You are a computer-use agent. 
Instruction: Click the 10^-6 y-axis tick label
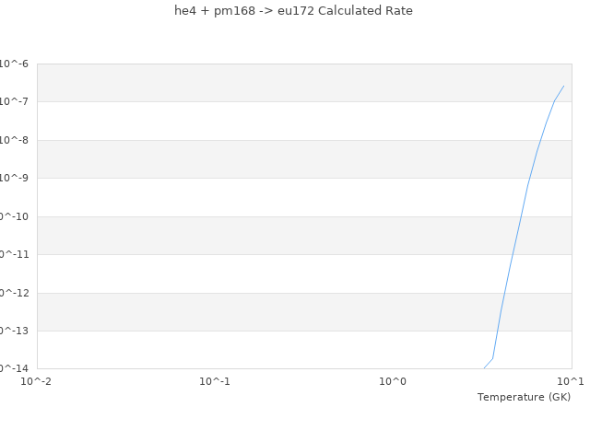click(x=14, y=64)
